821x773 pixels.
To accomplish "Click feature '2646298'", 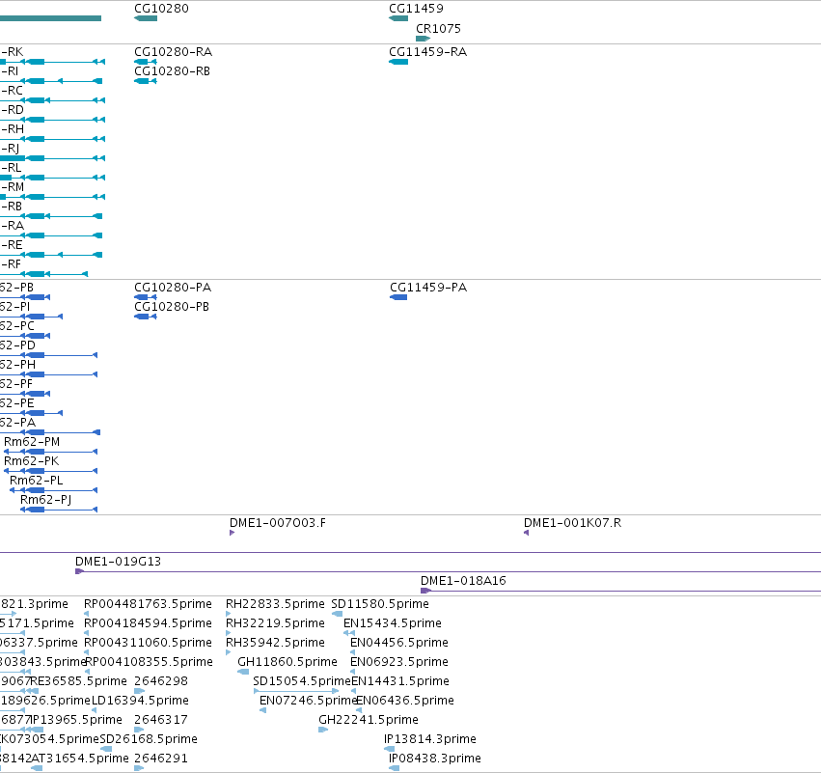I will pyautogui.click(x=161, y=682).
